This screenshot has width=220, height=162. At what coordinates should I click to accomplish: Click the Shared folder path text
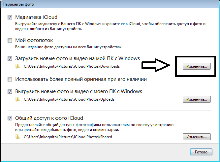pos(68,137)
